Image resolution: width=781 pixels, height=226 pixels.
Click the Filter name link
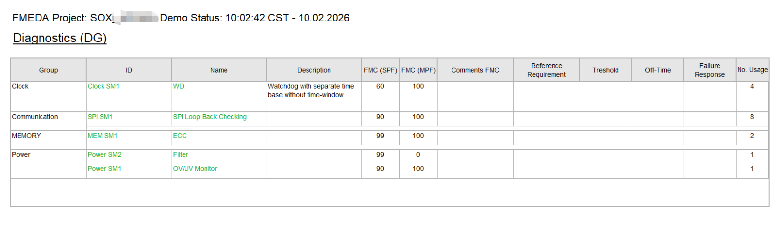coord(180,155)
